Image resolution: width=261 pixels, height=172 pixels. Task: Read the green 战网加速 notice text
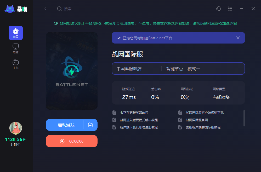coord(148,23)
